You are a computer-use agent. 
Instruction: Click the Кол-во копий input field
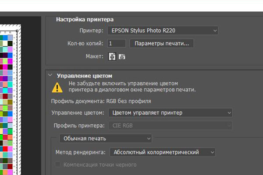tap(117, 44)
